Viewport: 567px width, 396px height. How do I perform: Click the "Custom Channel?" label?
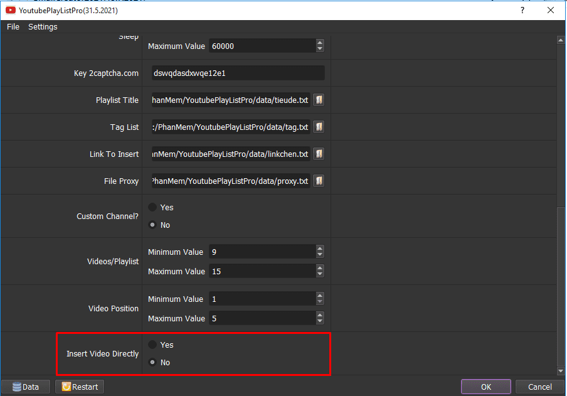pos(107,216)
